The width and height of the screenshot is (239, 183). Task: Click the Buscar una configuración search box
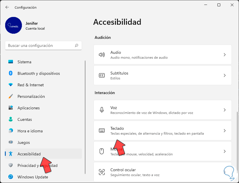pyautogui.click(x=40, y=45)
